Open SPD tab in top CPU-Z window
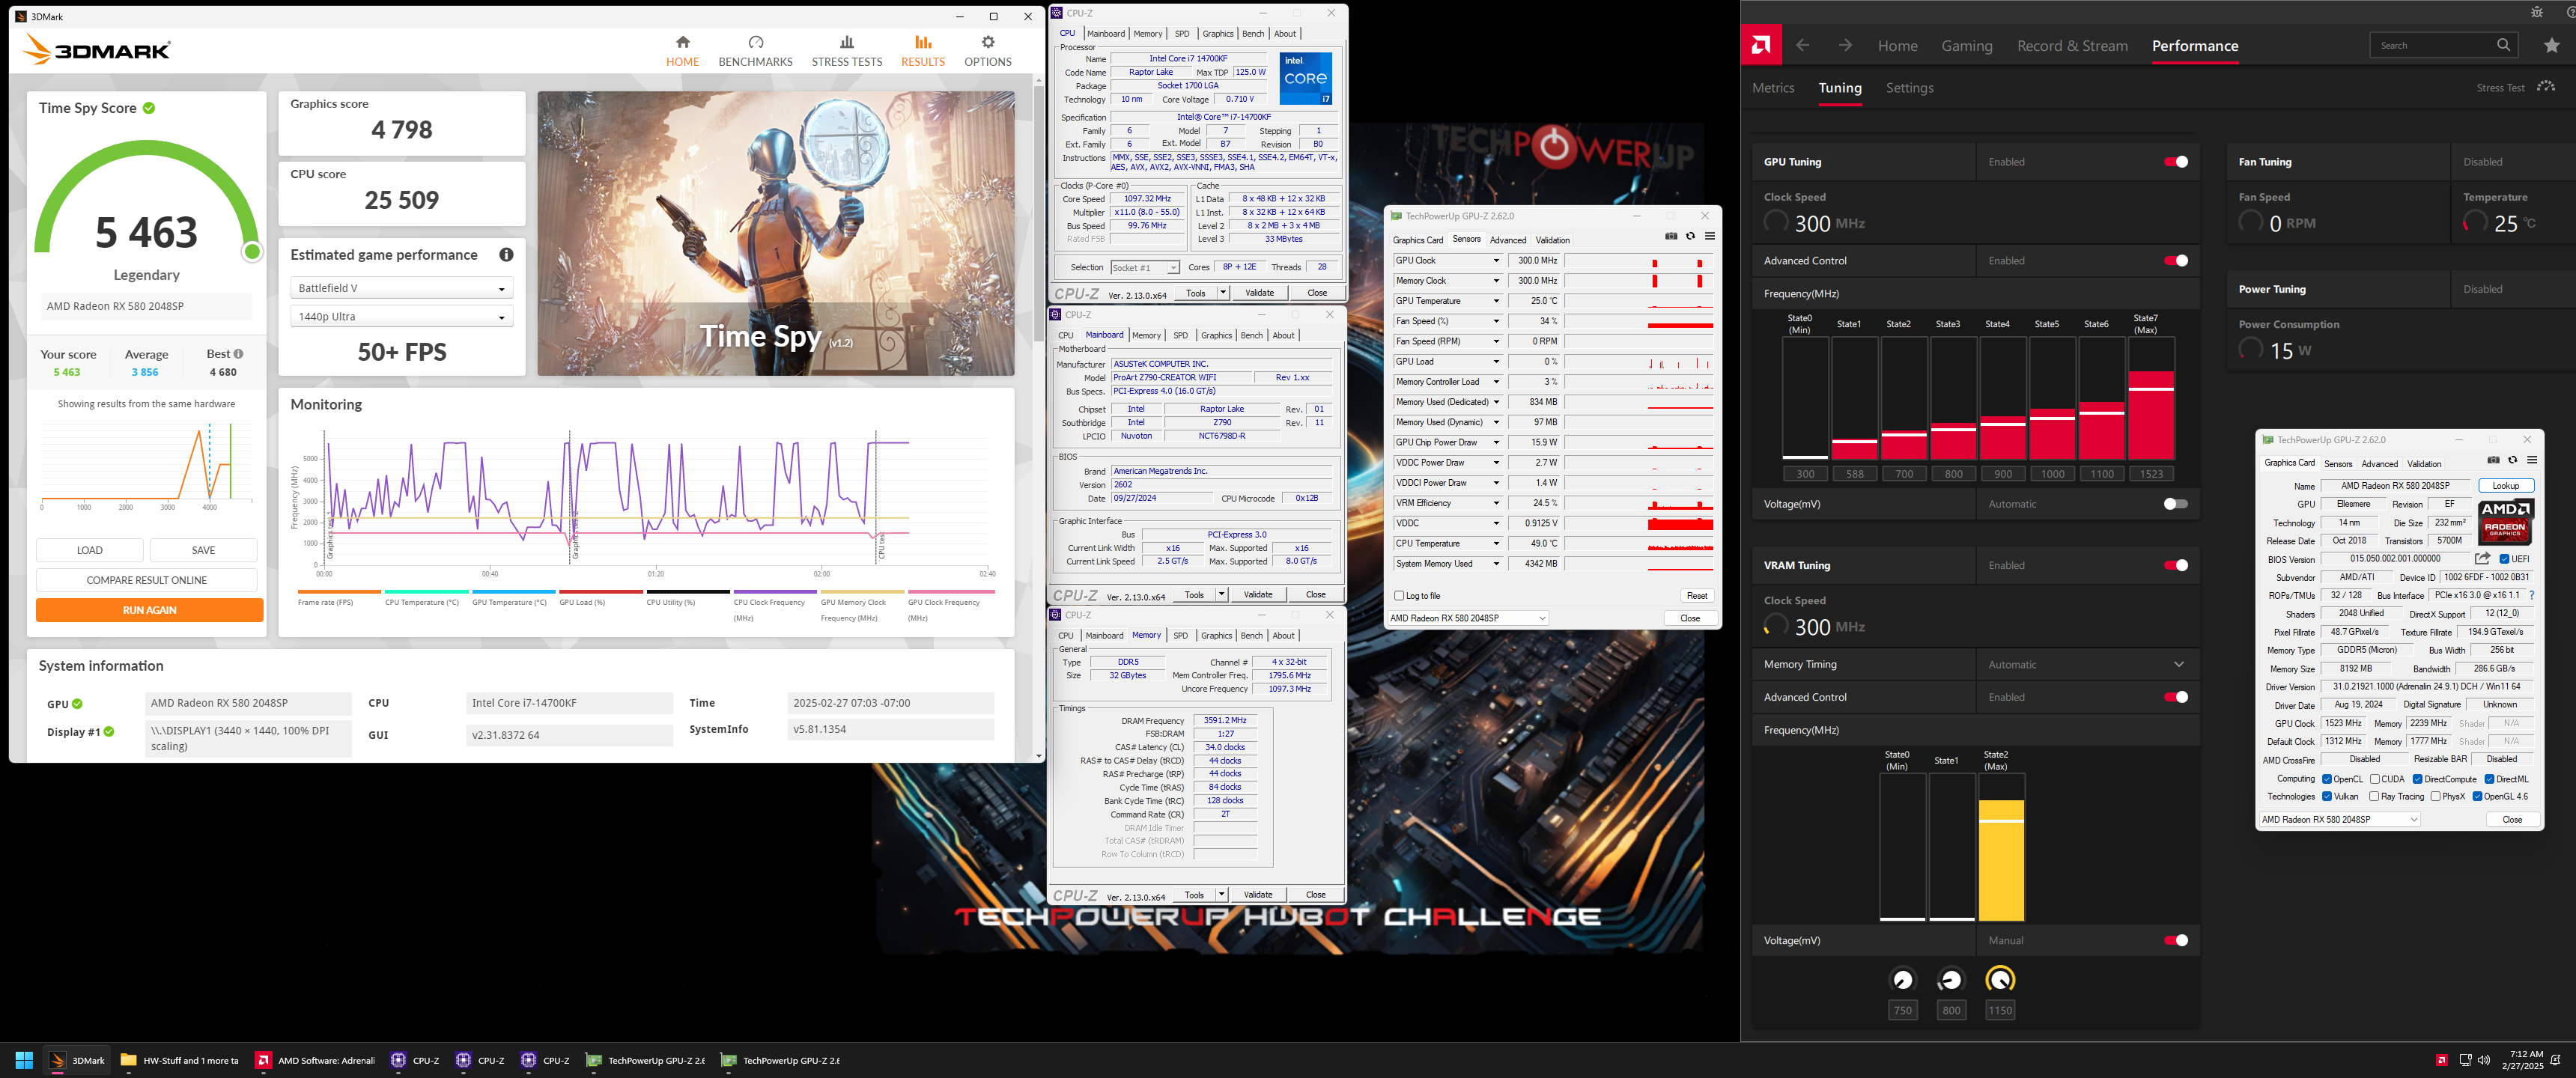This screenshot has width=2576, height=1078. 1182,33
